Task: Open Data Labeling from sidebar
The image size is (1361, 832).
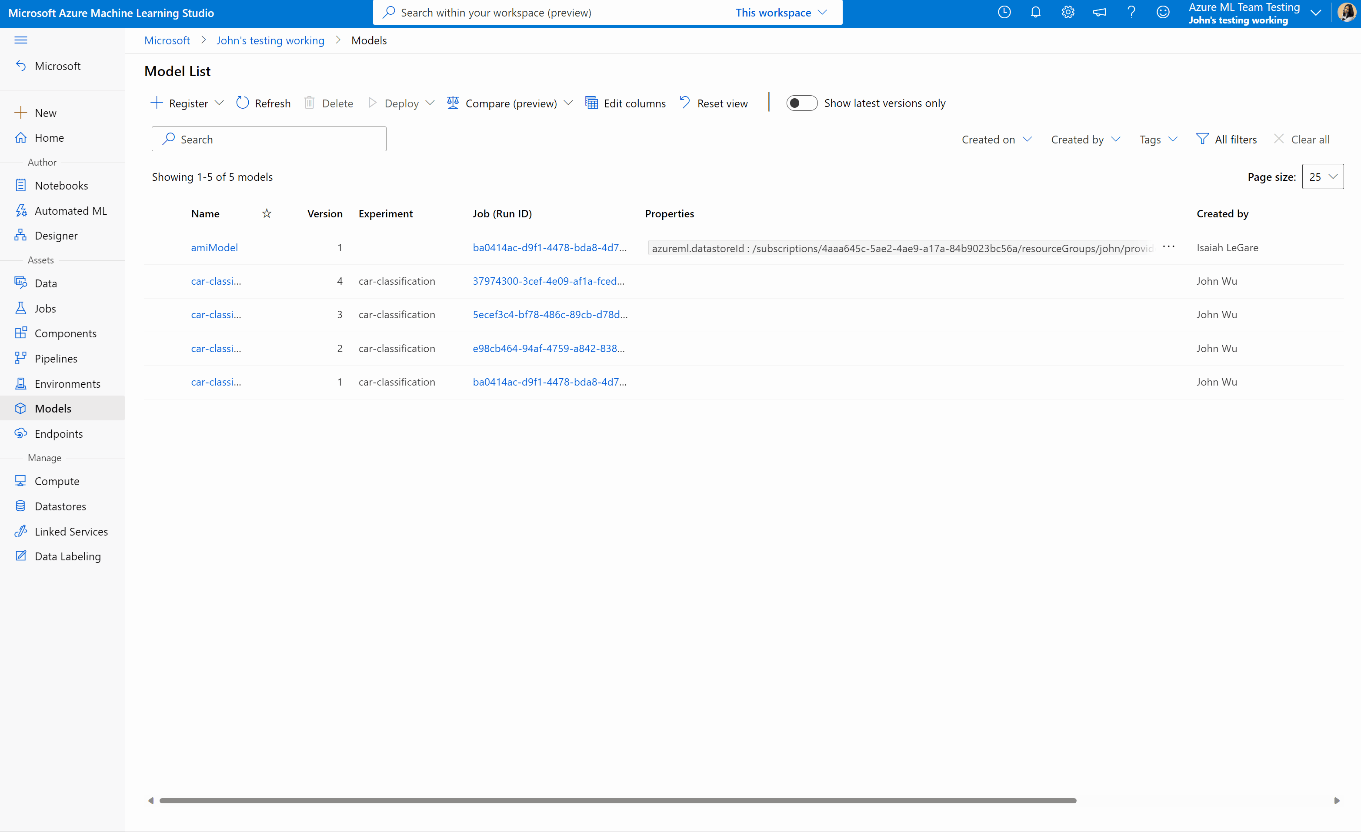Action: (67, 556)
